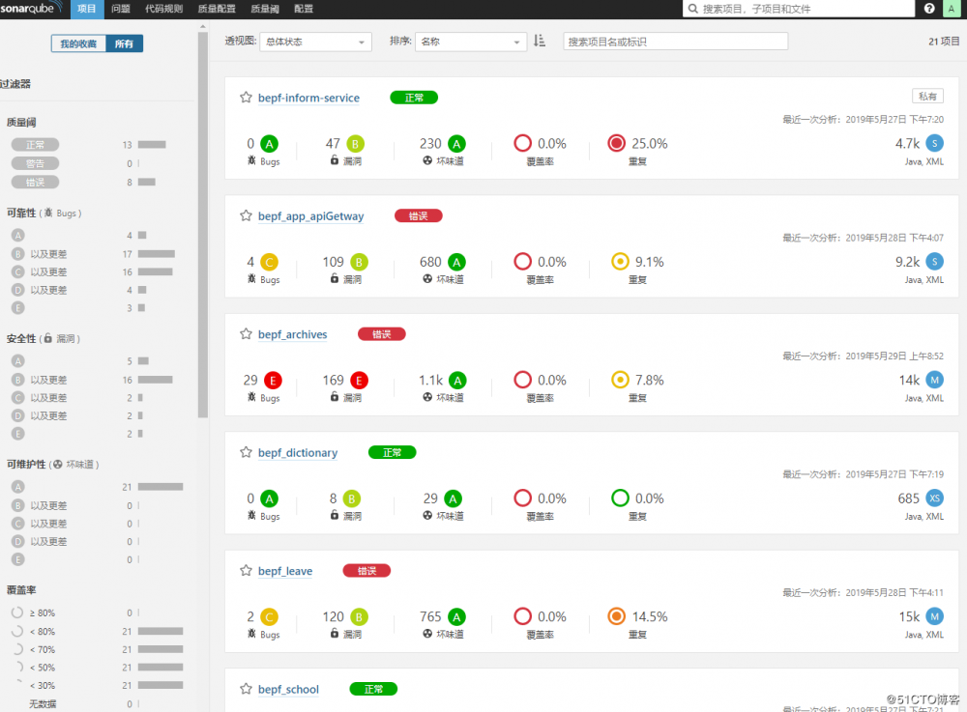Click the red E vulnerability badge on bepf_archives

click(x=358, y=379)
